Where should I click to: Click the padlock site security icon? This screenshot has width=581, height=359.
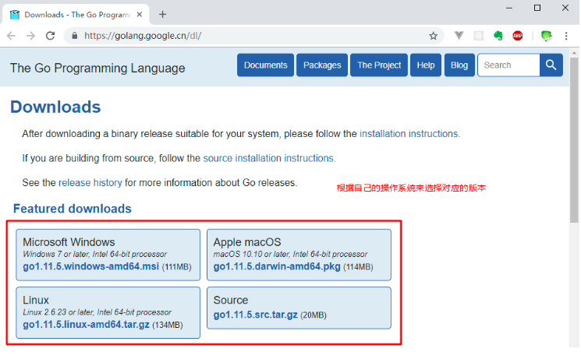[x=75, y=36]
